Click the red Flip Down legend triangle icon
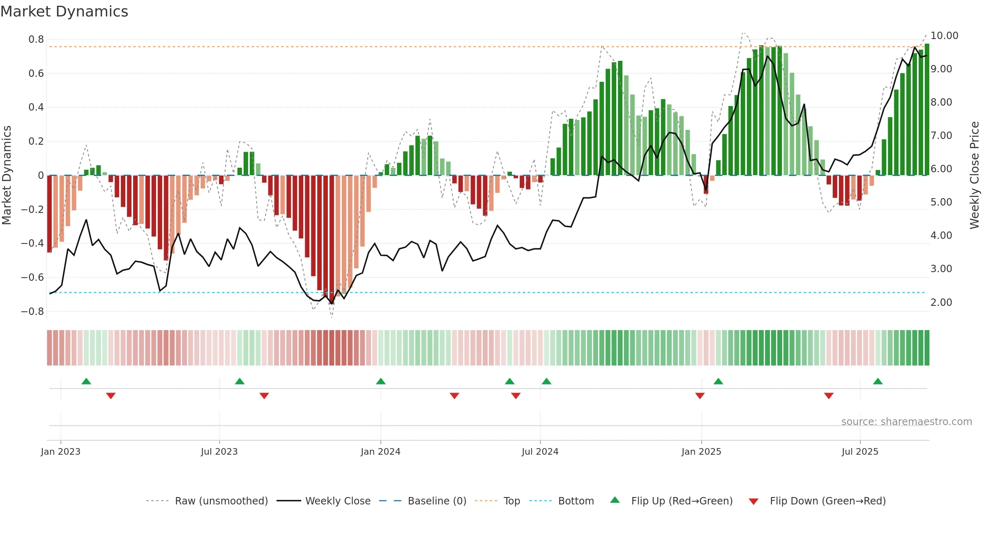The image size is (986, 555). pyautogui.click(x=753, y=502)
